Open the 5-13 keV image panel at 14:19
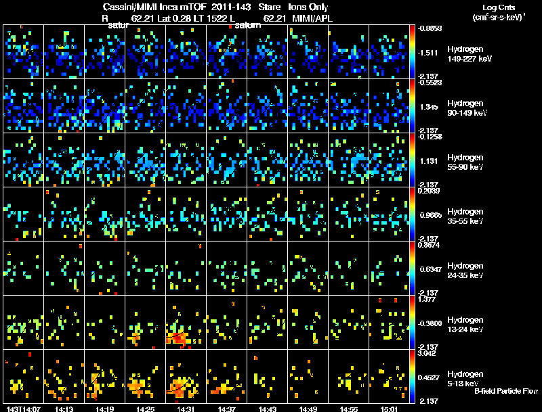 (x=105, y=377)
